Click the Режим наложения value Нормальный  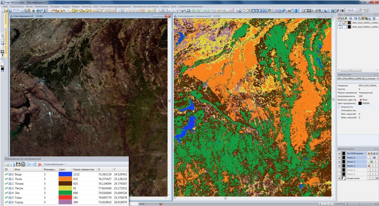365,92
